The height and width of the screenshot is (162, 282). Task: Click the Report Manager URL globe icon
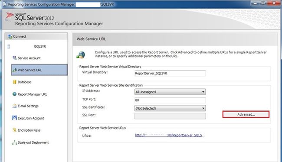(x=15, y=94)
